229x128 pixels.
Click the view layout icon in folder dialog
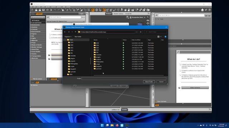(x=159, y=37)
